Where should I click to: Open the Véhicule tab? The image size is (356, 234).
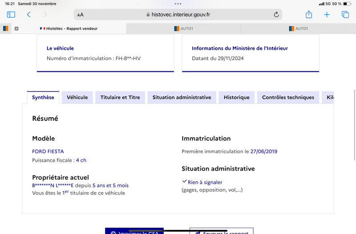[x=77, y=97]
